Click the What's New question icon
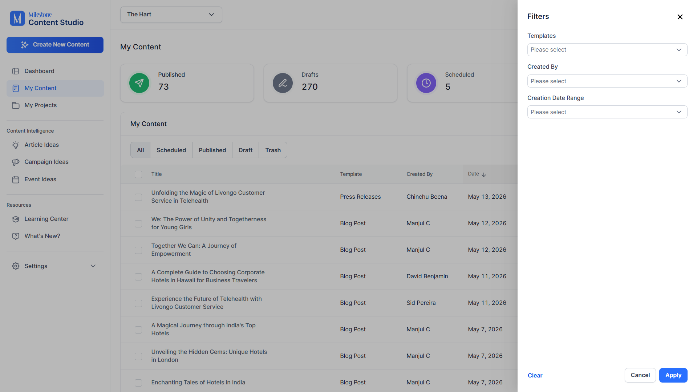Screen dimensions: 697x392 [16, 236]
